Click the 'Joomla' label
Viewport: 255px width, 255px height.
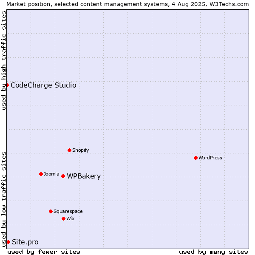coord(51,174)
